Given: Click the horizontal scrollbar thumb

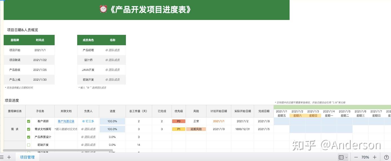Looking at the screenshot, I should point(58,151).
